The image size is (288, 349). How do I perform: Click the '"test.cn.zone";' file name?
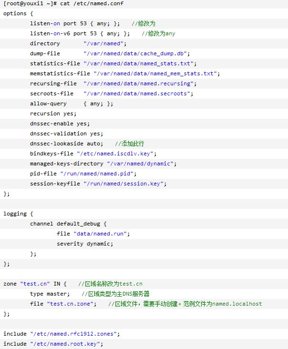coord(72,304)
